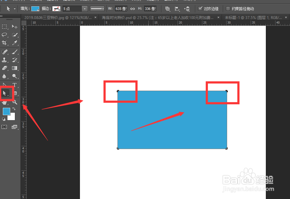This screenshot has height=199, width=290.
Task: Click the ruler origin corner box
Action: pos(24,23)
